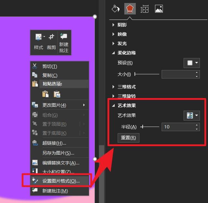Choose 另存为图片(S)... menu entry
The height and width of the screenshot is (203, 208).
tap(59, 153)
